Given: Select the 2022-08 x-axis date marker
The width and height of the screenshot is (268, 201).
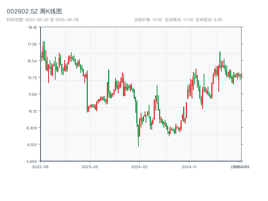Looking at the screenshot, I should (40, 166).
